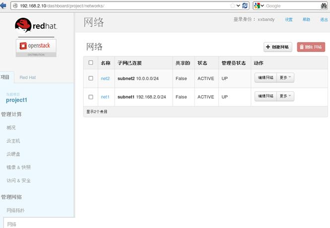Check the box for net1 row
Viewport: 330px width, 228px height.
(90, 97)
